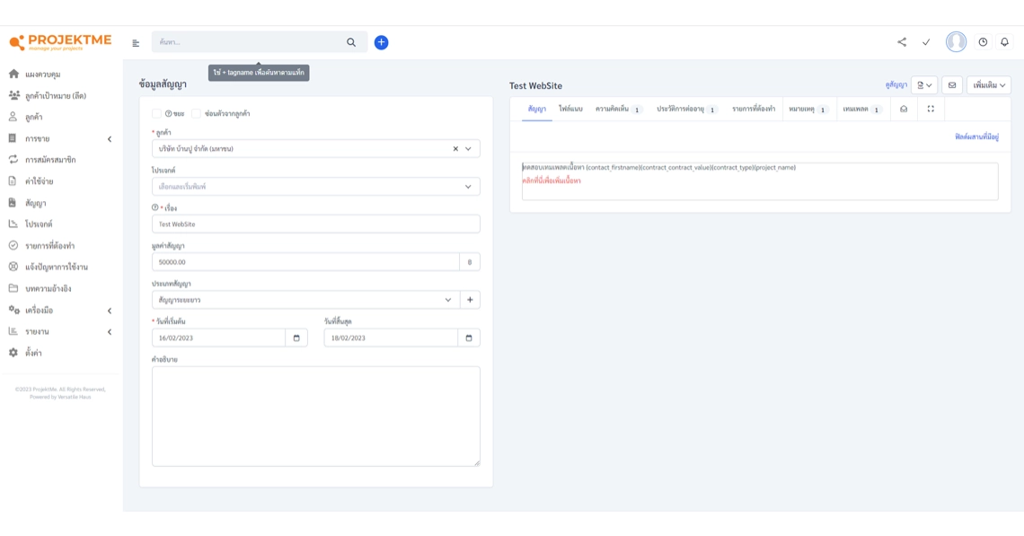Click the envelope email button for the contract
The height and width of the screenshot is (536, 1024).
click(952, 85)
